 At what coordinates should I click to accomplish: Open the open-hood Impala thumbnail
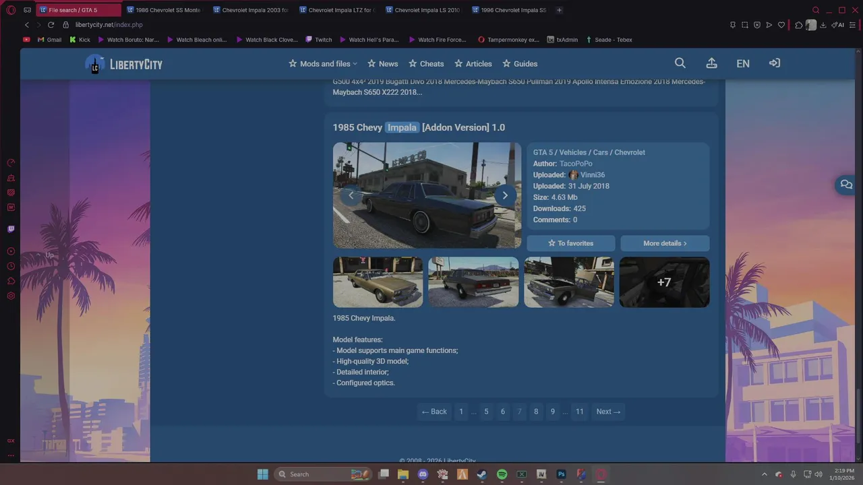tap(569, 282)
